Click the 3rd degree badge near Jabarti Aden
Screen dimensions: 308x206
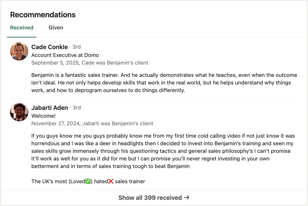(x=76, y=108)
